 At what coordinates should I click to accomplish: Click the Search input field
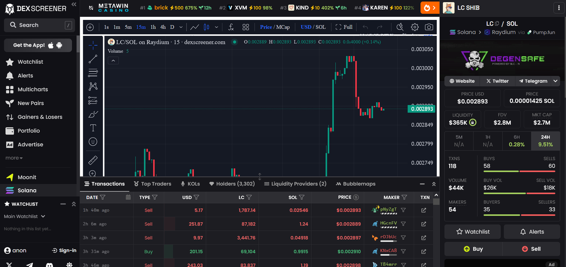pyautogui.click(x=39, y=25)
